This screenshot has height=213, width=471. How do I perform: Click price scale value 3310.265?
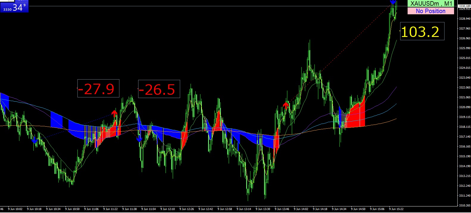(465, 206)
